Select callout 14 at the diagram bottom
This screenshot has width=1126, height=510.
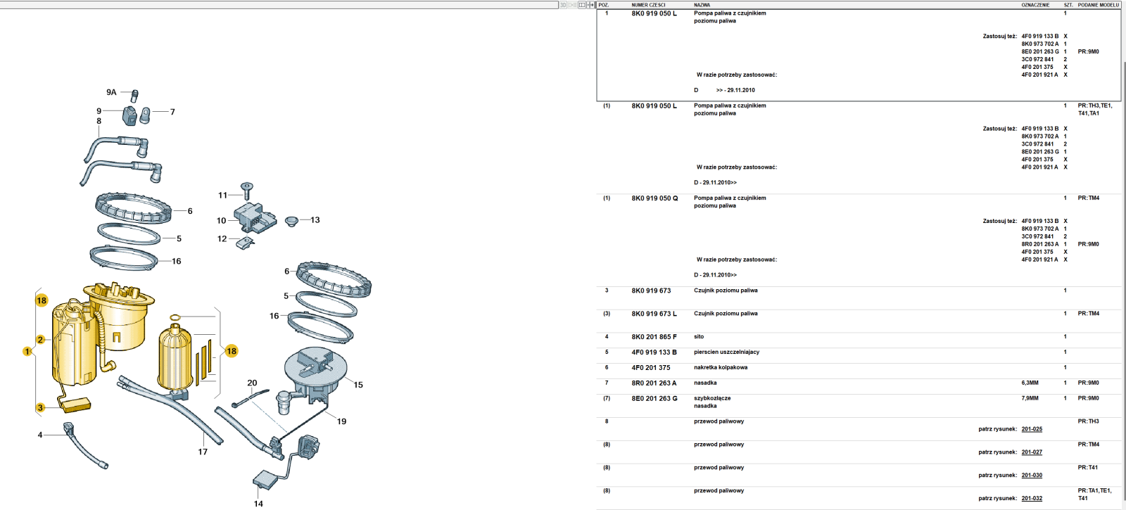click(x=258, y=504)
